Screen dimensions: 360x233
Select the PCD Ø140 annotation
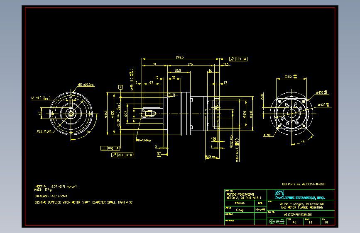(44, 131)
